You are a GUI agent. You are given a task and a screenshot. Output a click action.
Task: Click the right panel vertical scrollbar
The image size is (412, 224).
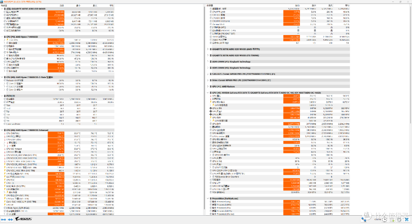tap(410, 66)
